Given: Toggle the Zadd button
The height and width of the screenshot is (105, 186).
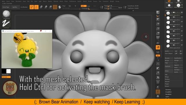Looking at the screenshot, I should tap(84, 6).
